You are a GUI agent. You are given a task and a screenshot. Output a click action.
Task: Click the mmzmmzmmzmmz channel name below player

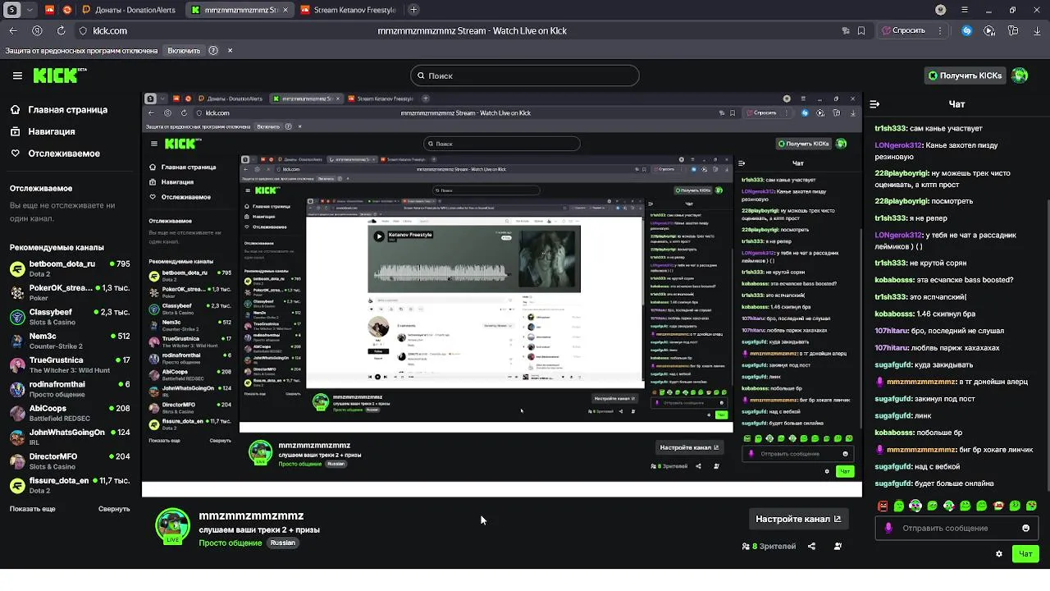click(x=251, y=515)
